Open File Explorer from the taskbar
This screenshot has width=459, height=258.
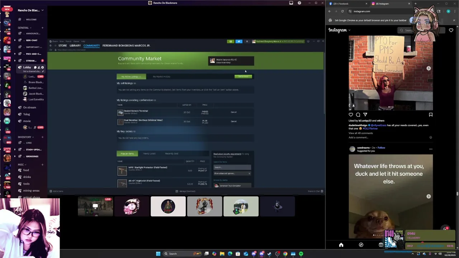[222, 254]
